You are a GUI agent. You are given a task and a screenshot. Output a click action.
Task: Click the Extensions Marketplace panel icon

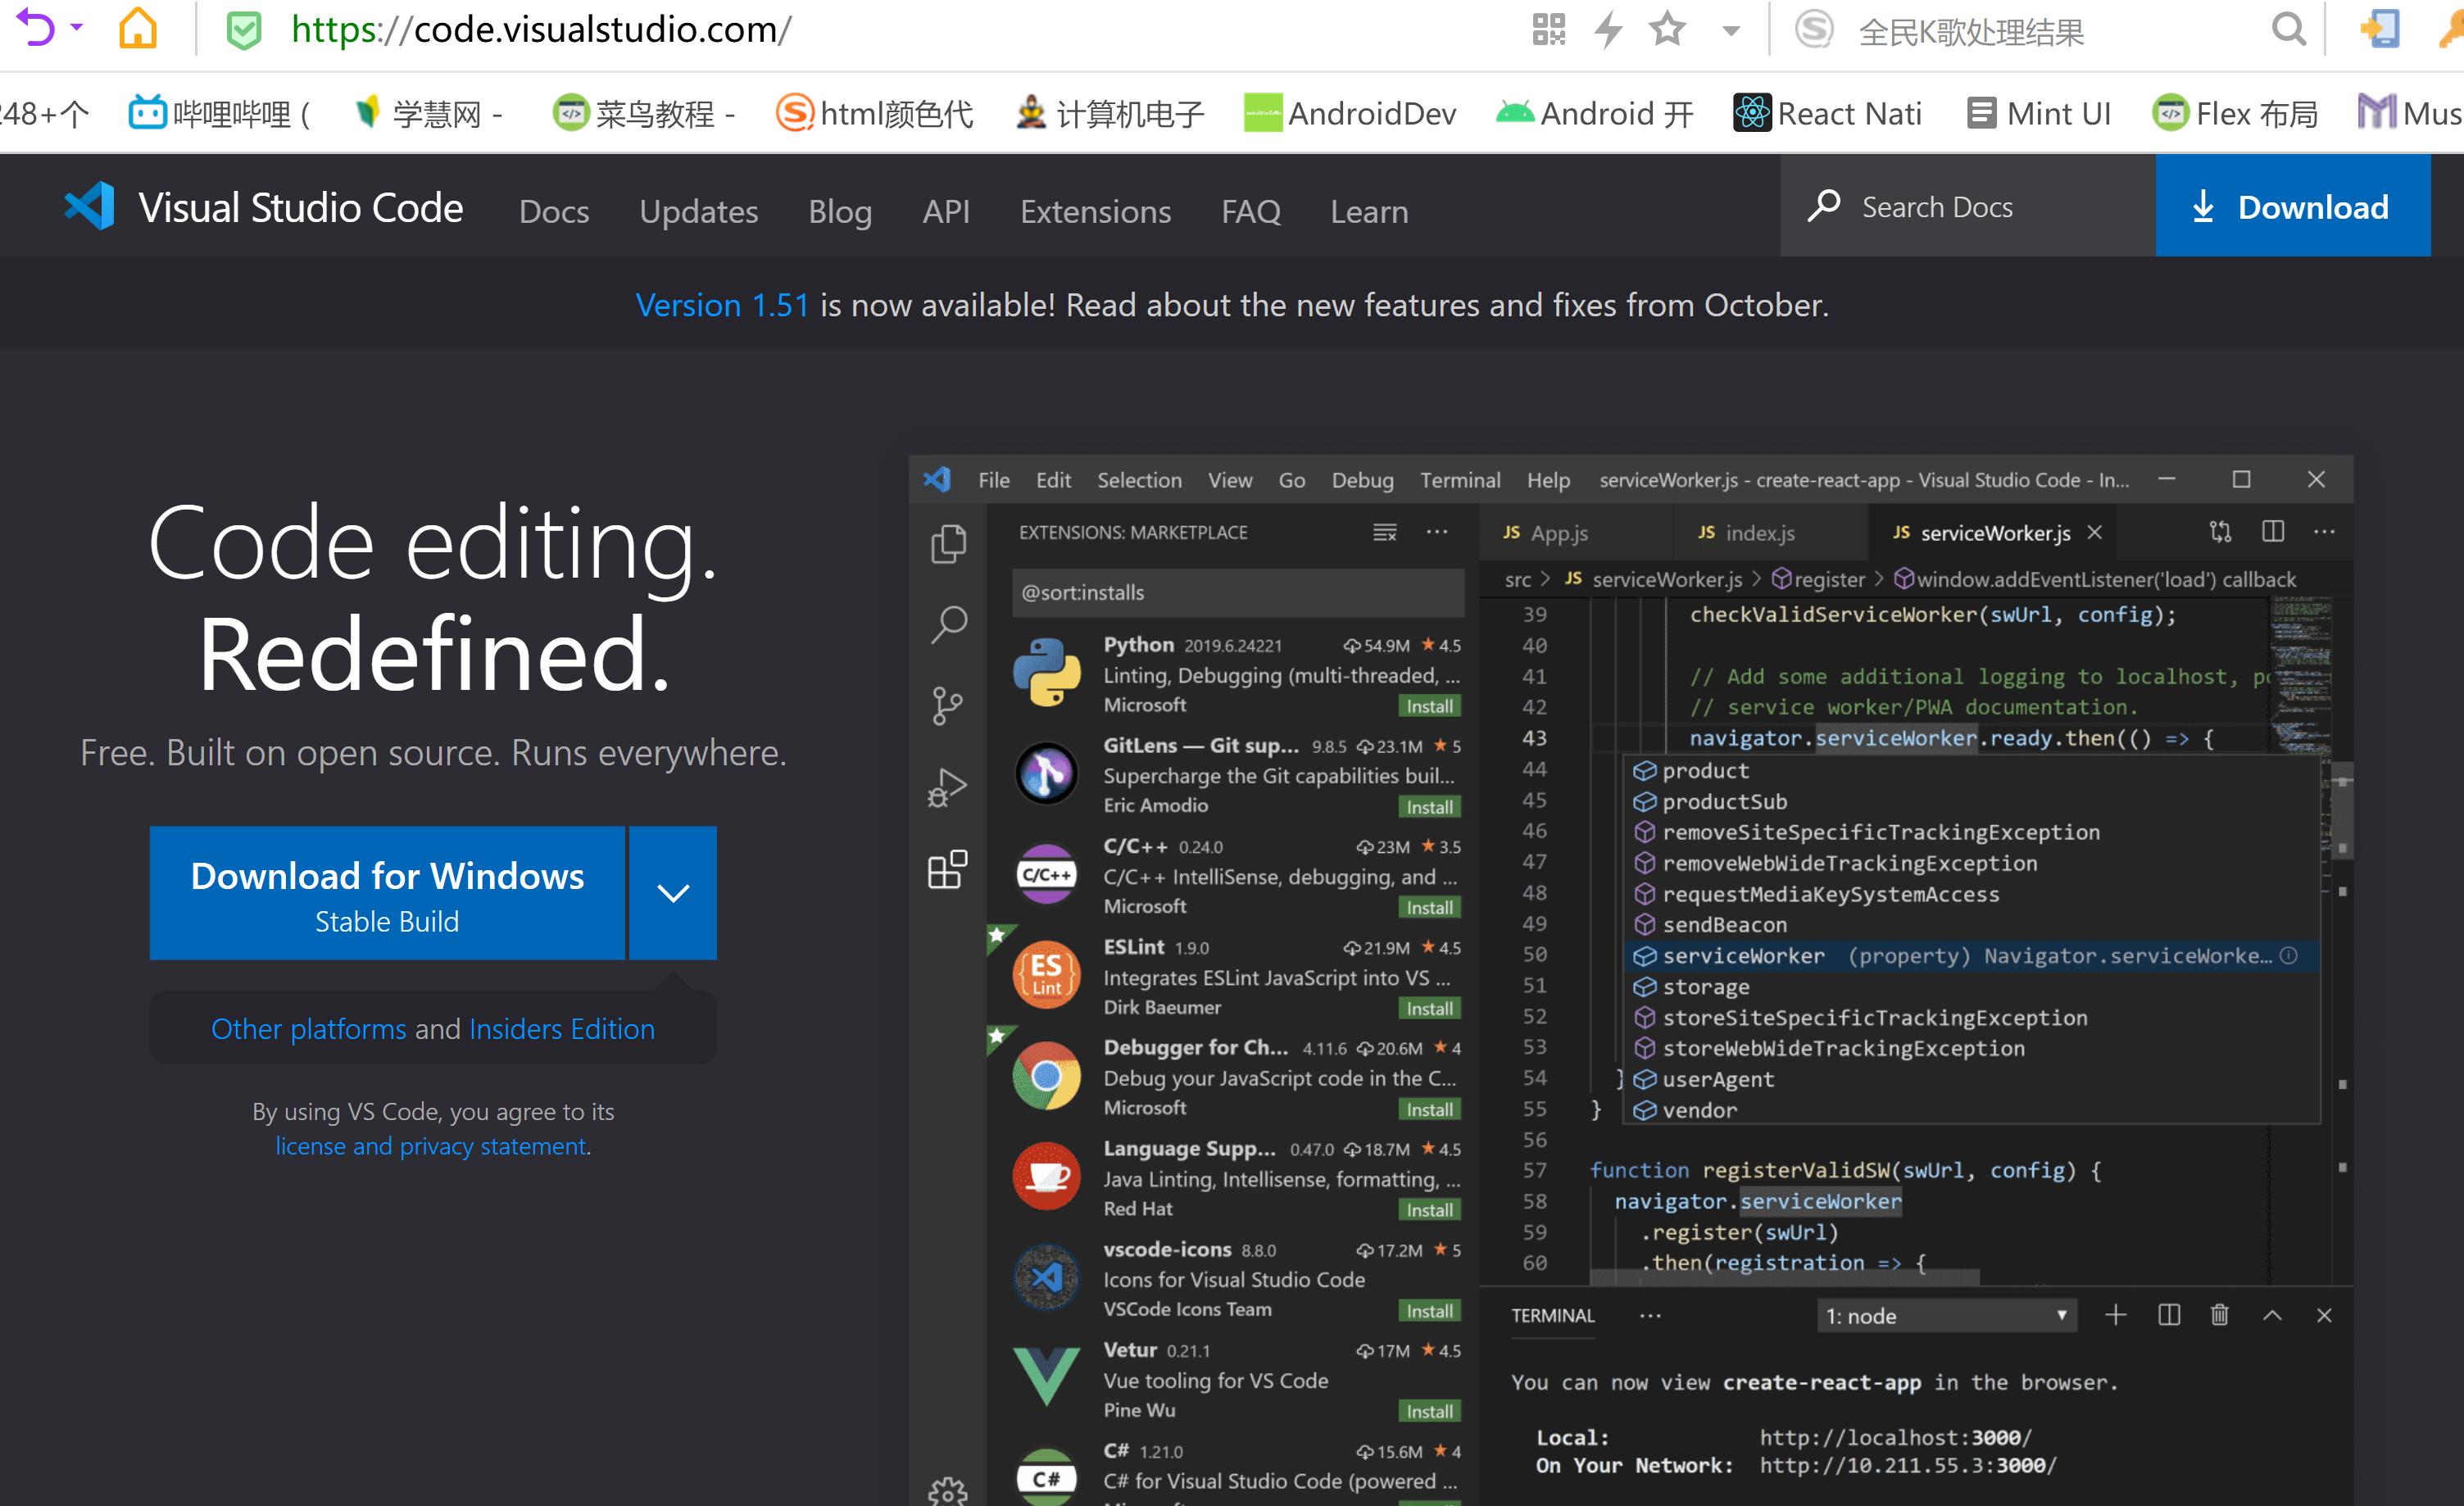(x=947, y=862)
